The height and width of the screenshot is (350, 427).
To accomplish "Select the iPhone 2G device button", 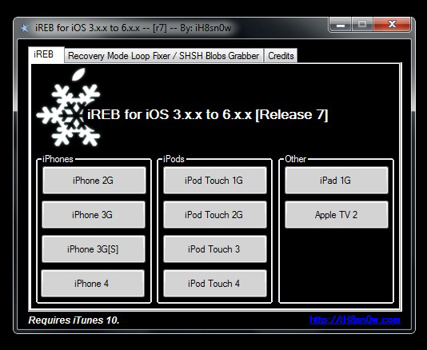I will pos(94,180).
